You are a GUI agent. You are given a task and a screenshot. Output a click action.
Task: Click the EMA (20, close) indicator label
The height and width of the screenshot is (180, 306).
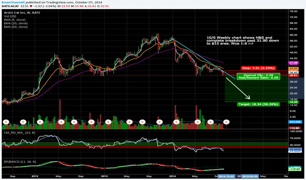pos(16,23)
